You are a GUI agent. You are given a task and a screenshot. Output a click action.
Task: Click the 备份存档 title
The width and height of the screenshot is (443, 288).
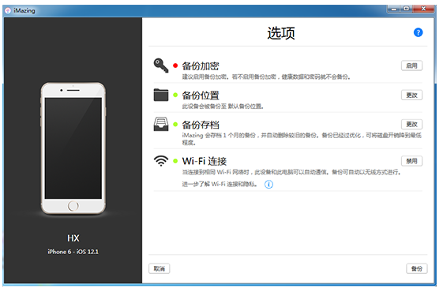[x=201, y=125]
